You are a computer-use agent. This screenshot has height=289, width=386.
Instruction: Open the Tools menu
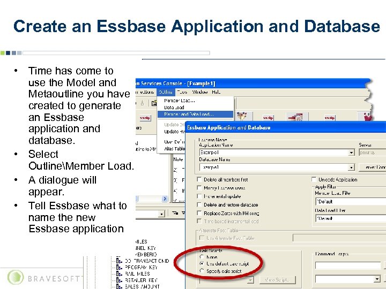[182, 92]
